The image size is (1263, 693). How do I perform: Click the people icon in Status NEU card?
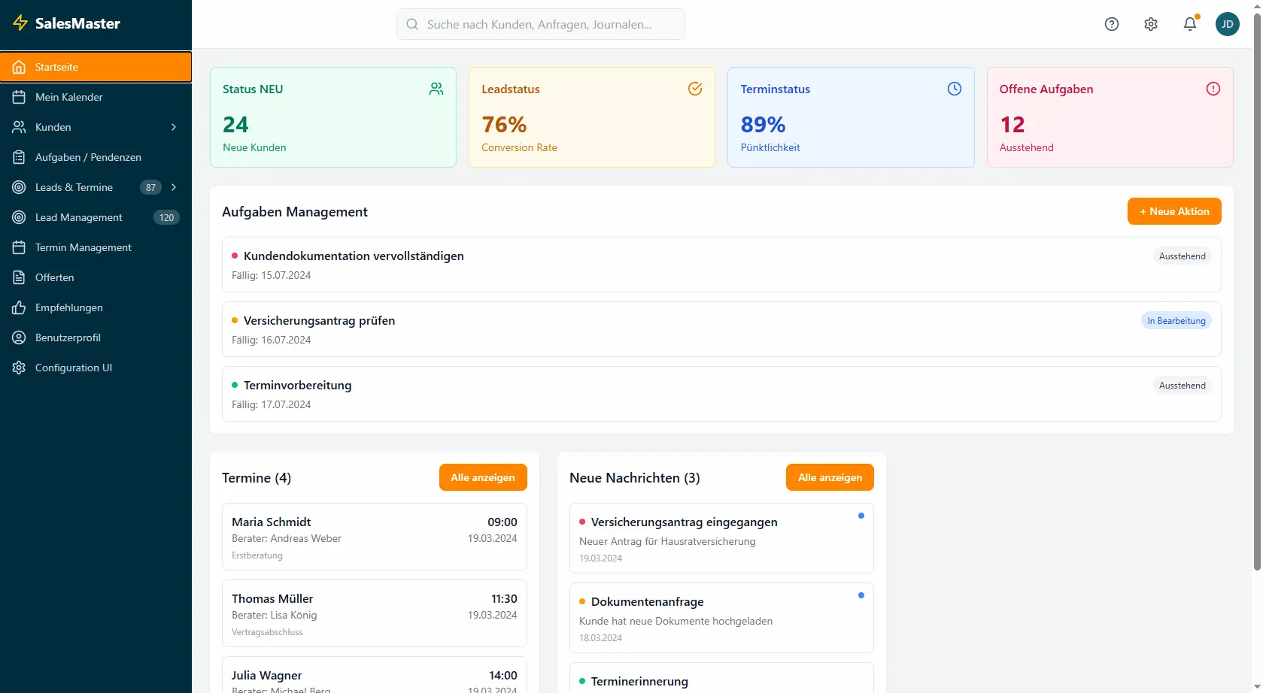coord(436,89)
